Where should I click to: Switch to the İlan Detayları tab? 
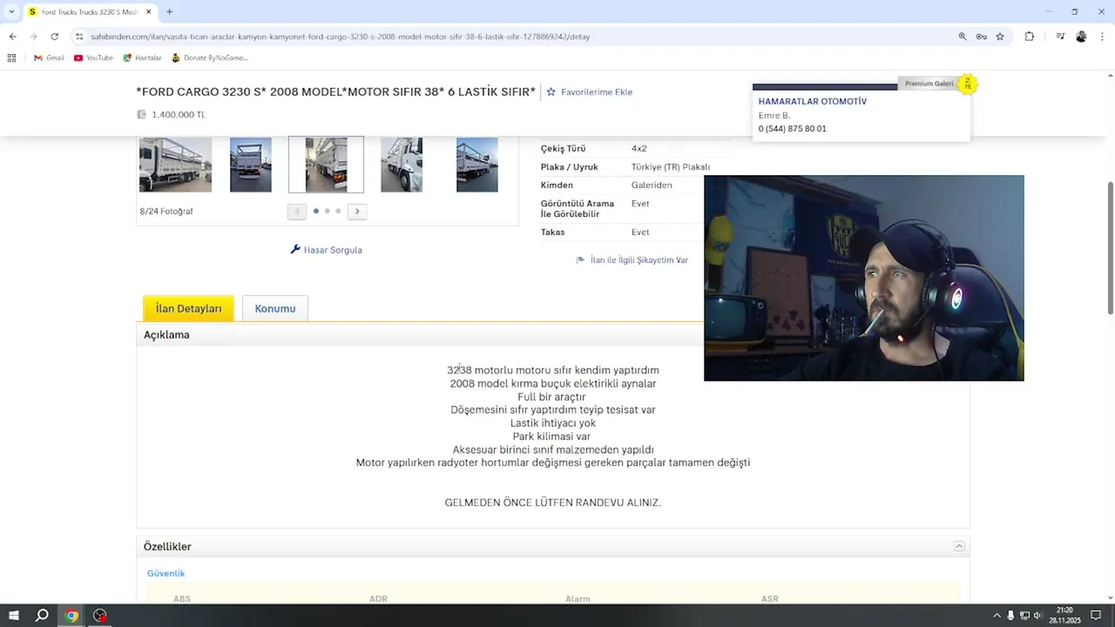[x=188, y=308]
